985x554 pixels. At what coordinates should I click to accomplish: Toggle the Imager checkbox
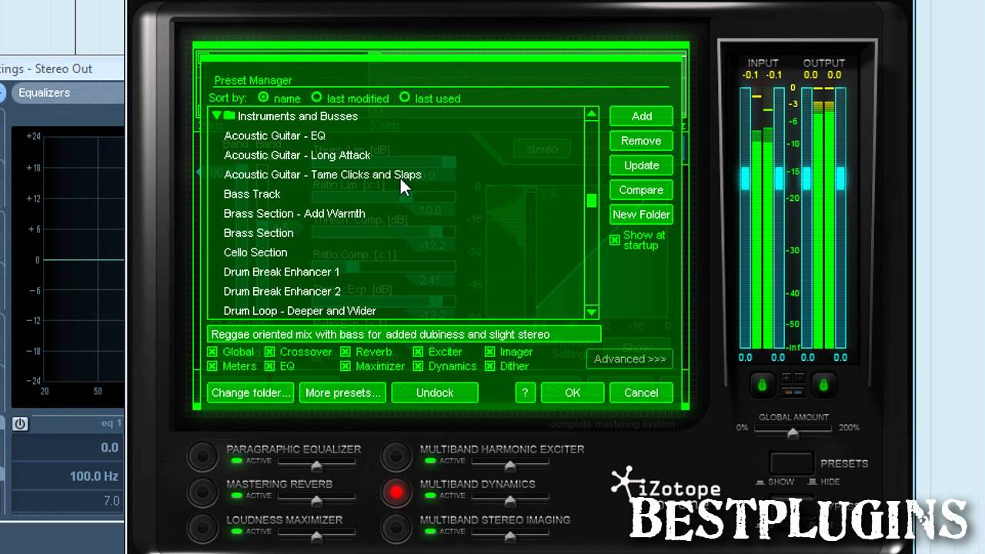click(490, 352)
